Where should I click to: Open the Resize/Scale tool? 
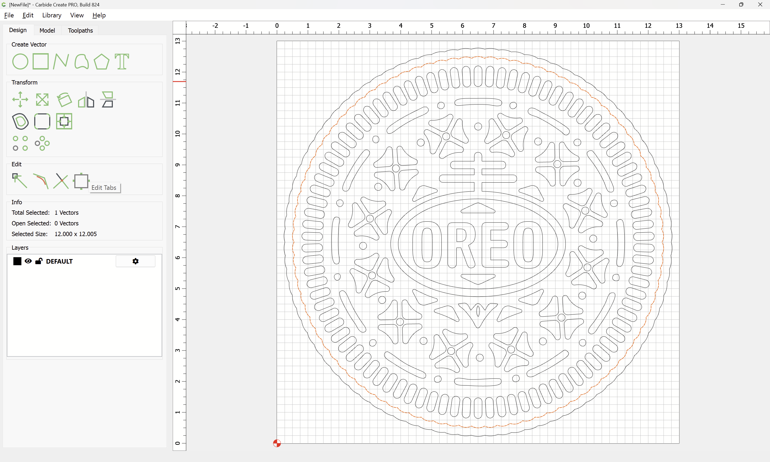point(42,100)
